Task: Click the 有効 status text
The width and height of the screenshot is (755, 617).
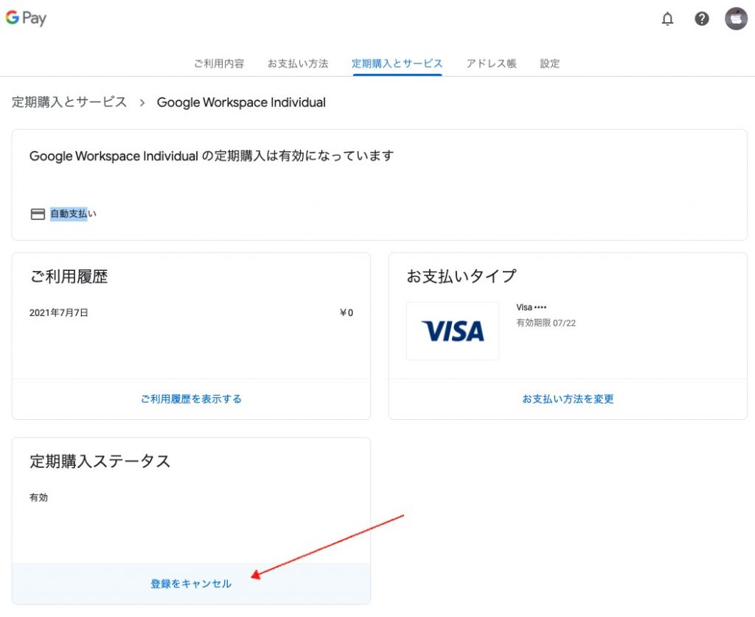Action: point(38,497)
